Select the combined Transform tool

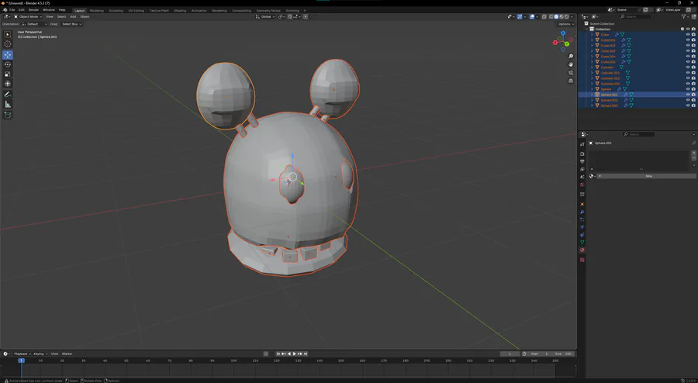click(x=8, y=84)
